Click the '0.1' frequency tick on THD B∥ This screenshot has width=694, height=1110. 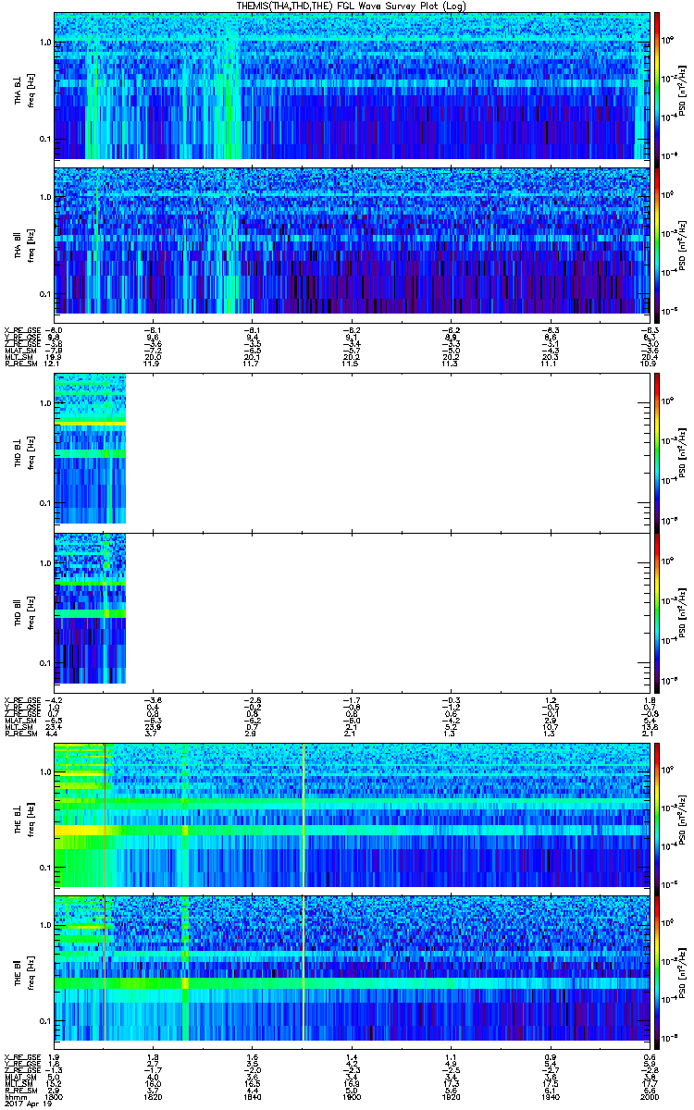tap(44, 663)
